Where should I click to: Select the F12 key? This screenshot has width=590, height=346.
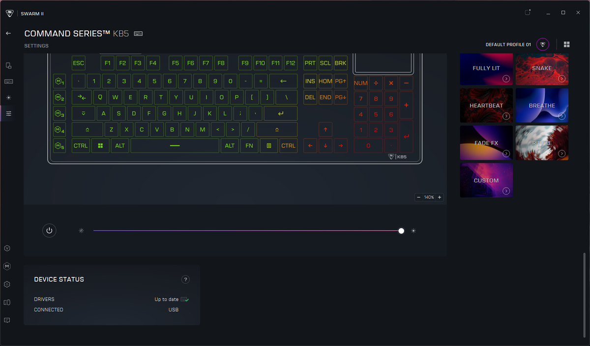[x=291, y=63]
